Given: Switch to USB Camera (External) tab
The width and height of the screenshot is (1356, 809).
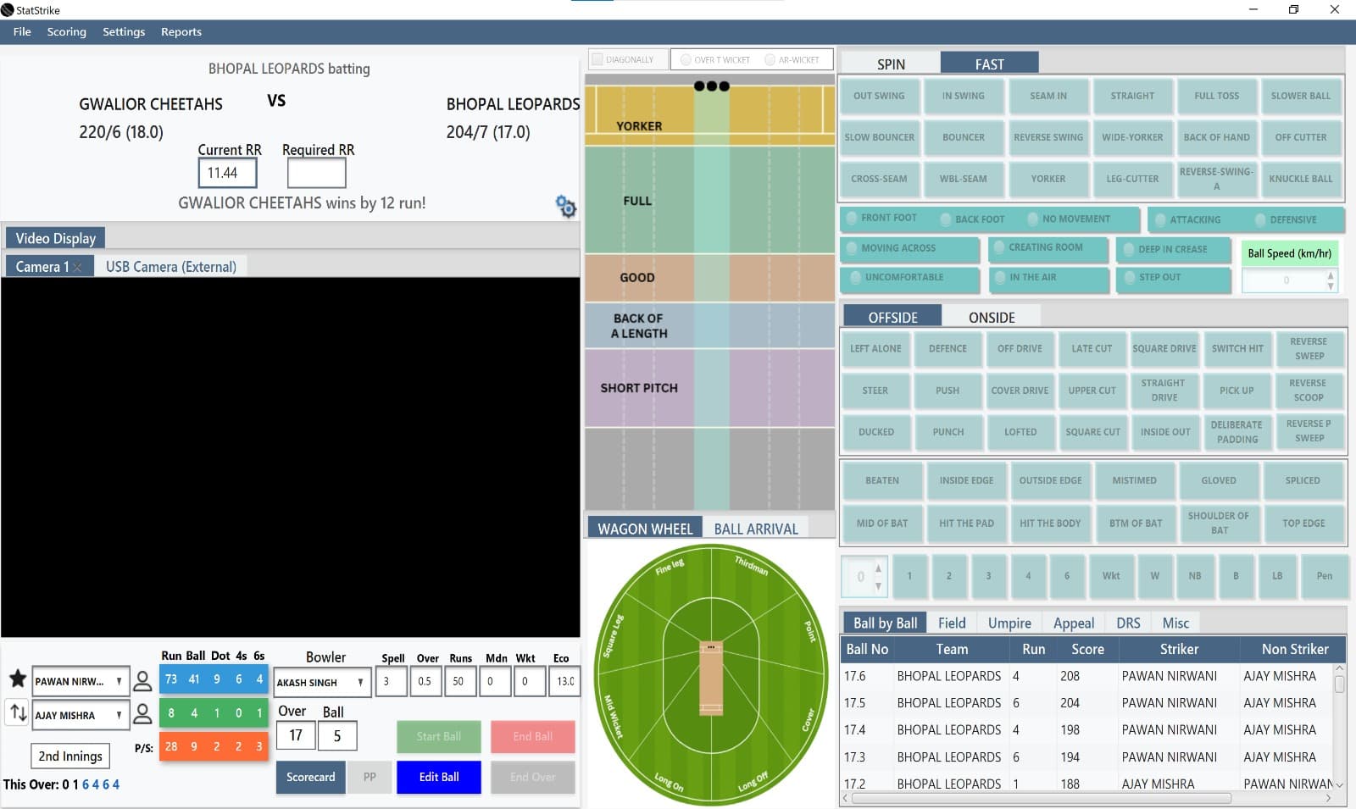Looking at the screenshot, I should 171,266.
